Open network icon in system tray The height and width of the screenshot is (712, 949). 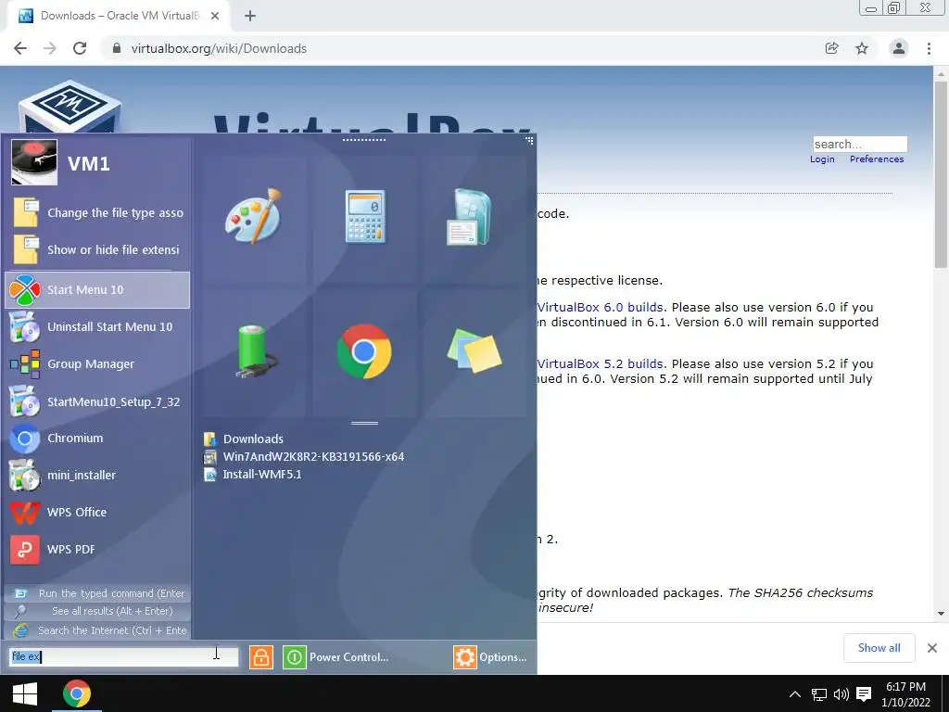tap(819, 694)
